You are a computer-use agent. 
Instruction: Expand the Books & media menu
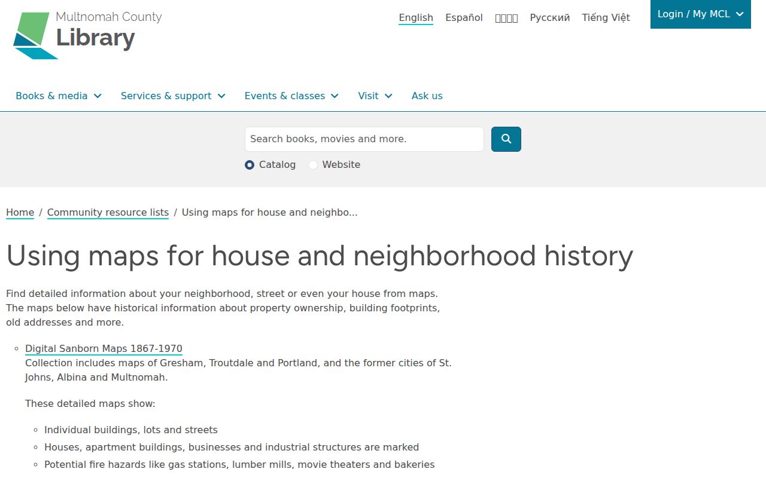[59, 96]
